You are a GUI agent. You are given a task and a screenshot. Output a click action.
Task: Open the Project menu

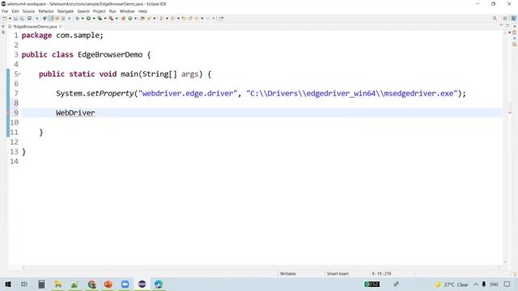point(99,11)
